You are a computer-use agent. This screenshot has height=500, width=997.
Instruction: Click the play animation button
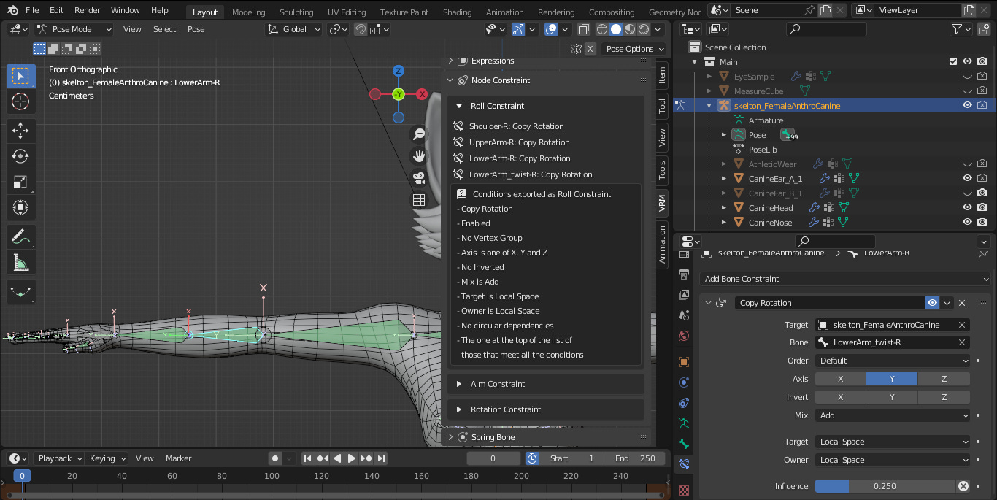pyautogui.click(x=351, y=458)
